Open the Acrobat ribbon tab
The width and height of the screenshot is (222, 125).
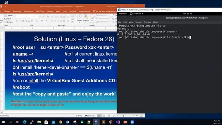[x=72, y=11]
